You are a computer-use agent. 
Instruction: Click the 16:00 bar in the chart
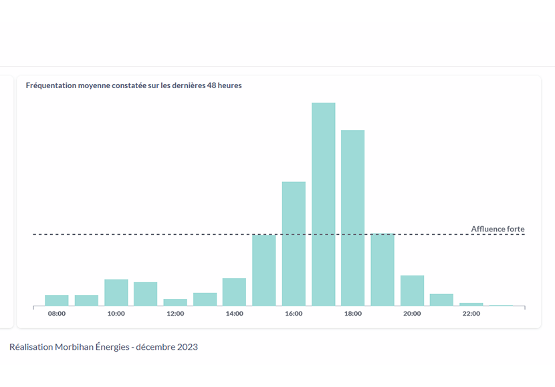coord(294,244)
